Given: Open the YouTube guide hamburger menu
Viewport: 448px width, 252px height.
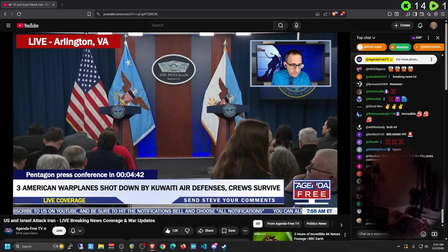Looking at the screenshot, I should [x=8, y=25].
